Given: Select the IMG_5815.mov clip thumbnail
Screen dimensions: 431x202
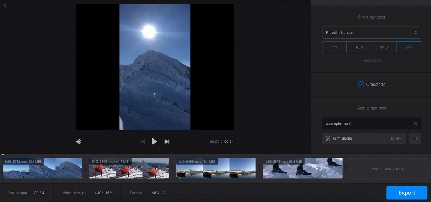Looking at the screenshot, I should pyautogui.click(x=303, y=168).
